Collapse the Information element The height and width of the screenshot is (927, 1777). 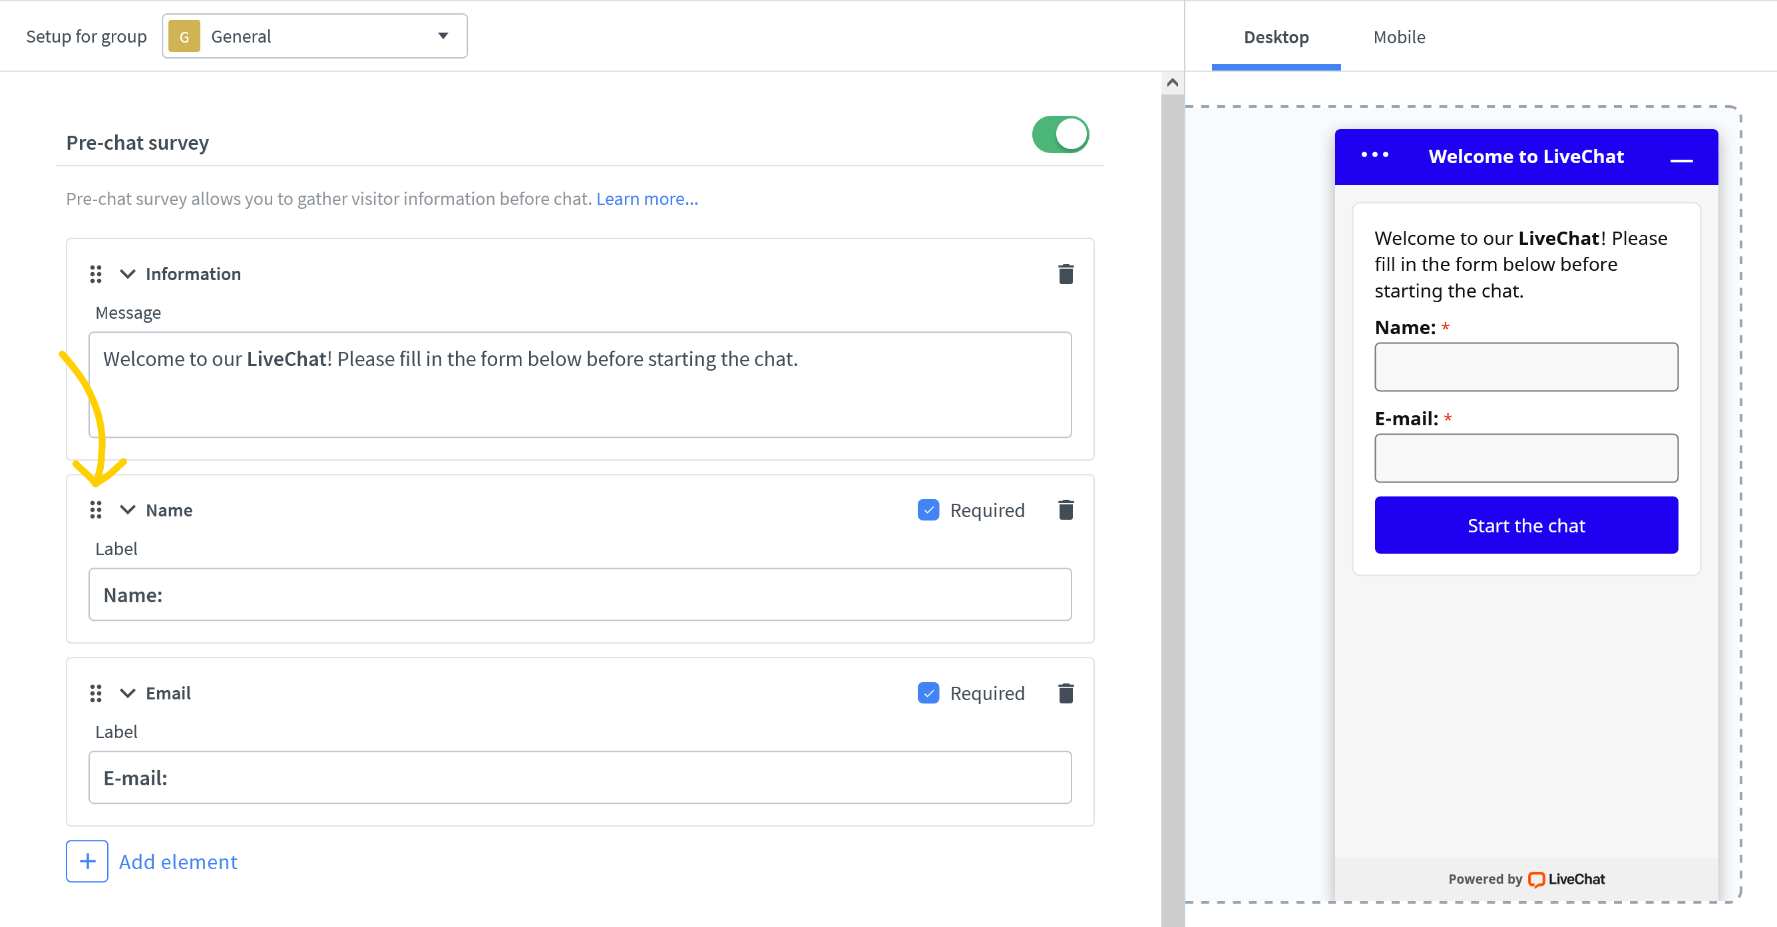[x=127, y=274]
